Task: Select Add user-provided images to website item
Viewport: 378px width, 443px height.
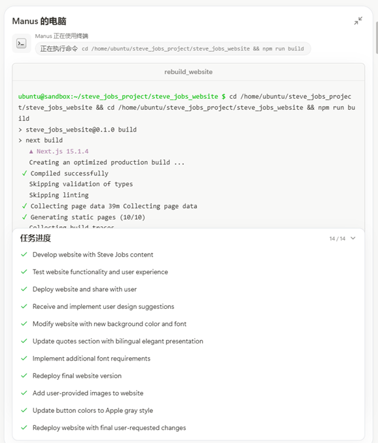Action: [x=88, y=393]
